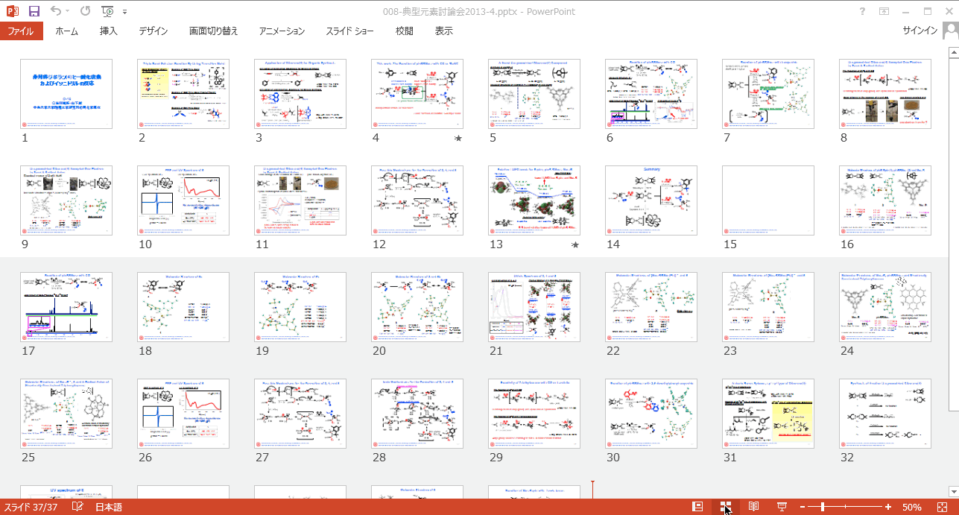Open the 挿入 tab
959x515 pixels.
[109, 31]
